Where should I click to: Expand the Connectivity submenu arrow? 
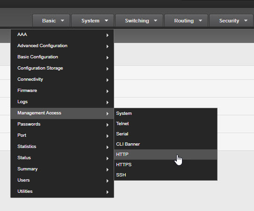108,80
